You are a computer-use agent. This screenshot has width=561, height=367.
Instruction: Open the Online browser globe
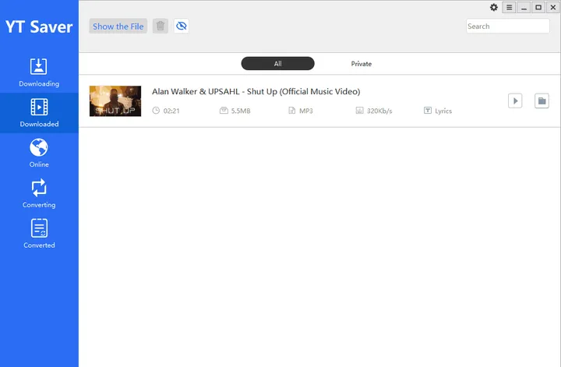pos(39,147)
